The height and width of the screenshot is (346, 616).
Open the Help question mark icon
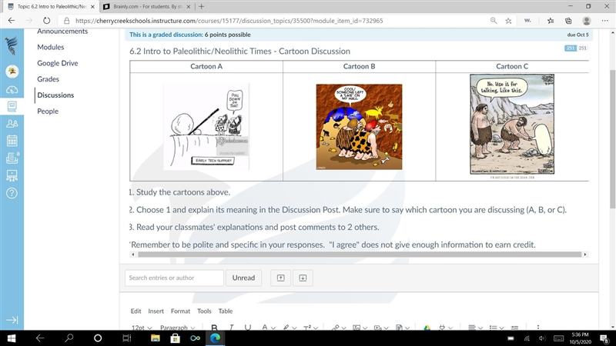point(12,193)
